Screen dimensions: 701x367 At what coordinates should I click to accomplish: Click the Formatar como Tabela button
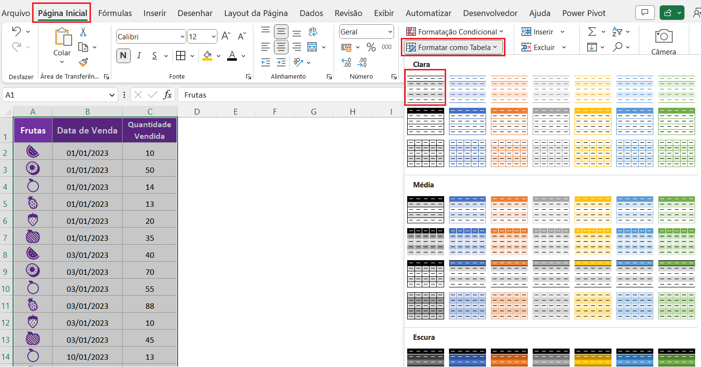[453, 47]
